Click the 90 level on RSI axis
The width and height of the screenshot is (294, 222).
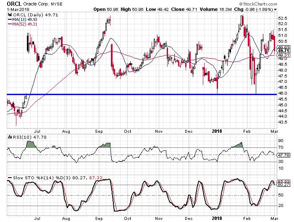pyautogui.click(x=281, y=141)
